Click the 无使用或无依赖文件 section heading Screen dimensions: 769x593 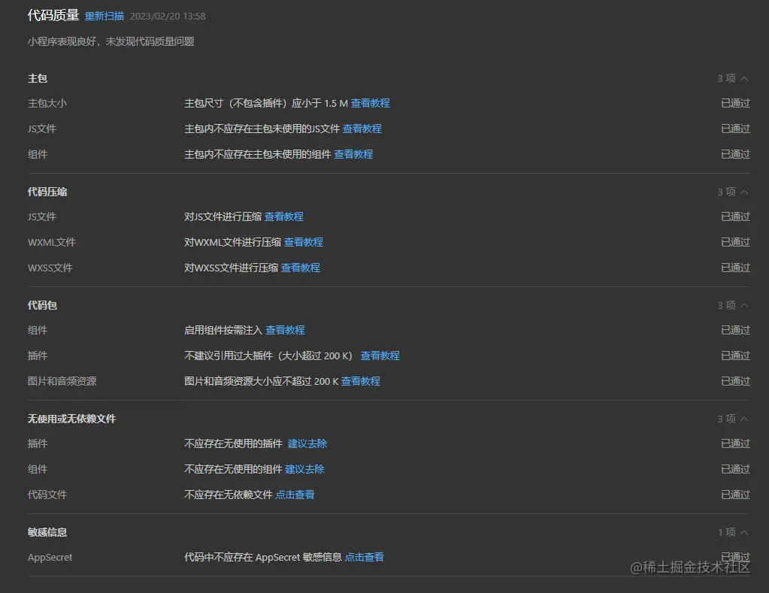[71, 419]
